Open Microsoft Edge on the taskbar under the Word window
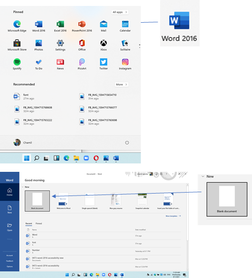Screen dimensions: 252x278 pyautogui.click(x=91, y=275)
